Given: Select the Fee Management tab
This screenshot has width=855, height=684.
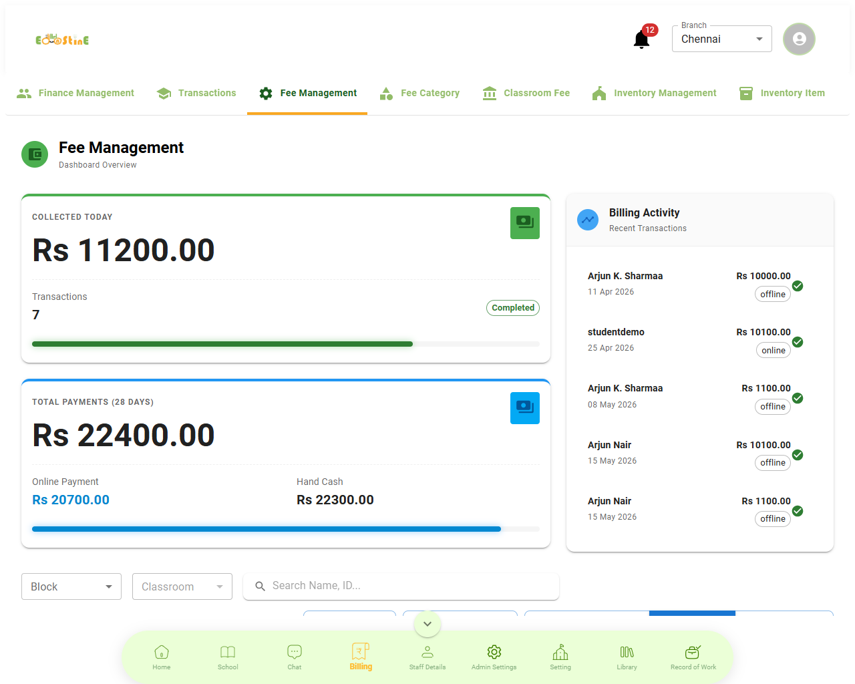Looking at the screenshot, I should pyautogui.click(x=307, y=94).
